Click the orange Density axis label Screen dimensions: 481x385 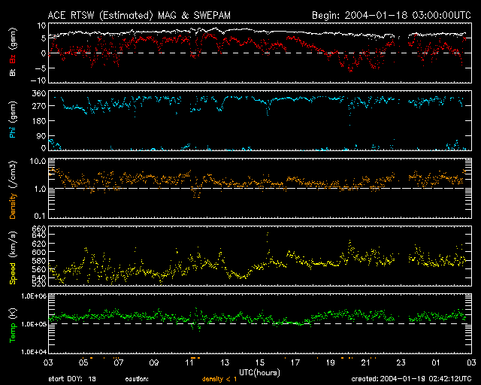(14, 192)
